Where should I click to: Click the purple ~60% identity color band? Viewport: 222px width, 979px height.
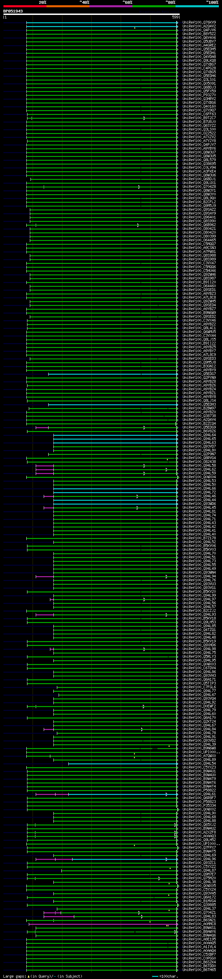click(111, 6)
